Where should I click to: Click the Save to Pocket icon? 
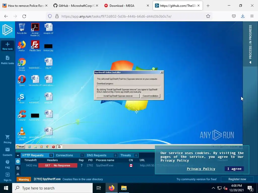coord(234,16)
